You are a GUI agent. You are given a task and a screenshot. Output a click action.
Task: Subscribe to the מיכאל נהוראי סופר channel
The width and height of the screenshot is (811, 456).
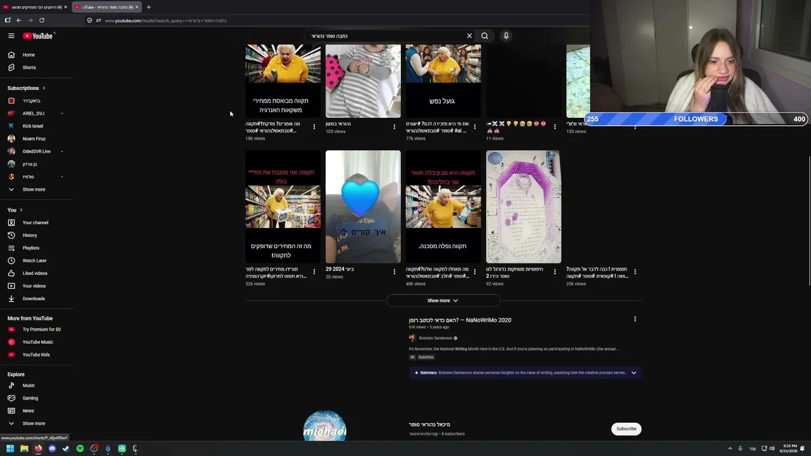click(626, 429)
